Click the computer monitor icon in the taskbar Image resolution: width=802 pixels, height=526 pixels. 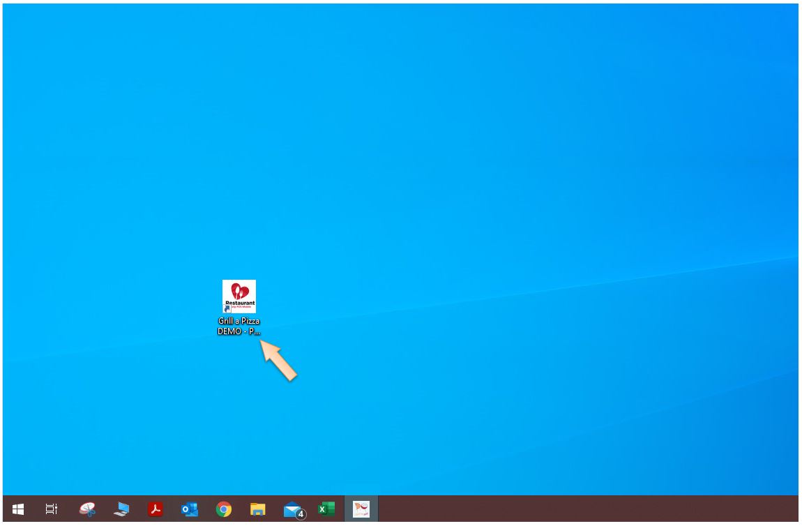(x=121, y=509)
